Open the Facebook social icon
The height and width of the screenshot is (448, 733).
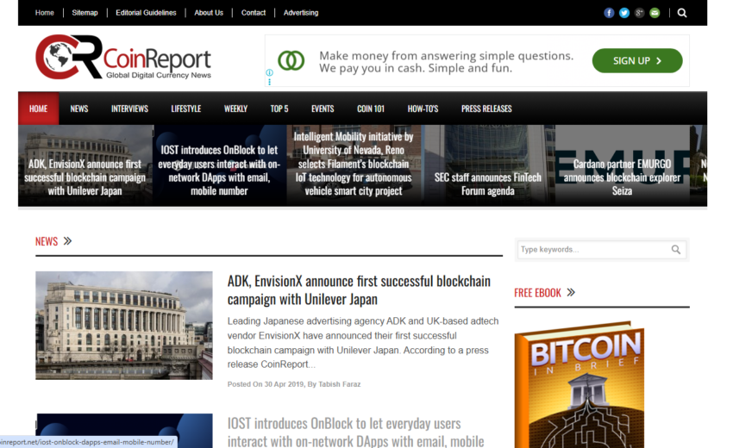[609, 13]
